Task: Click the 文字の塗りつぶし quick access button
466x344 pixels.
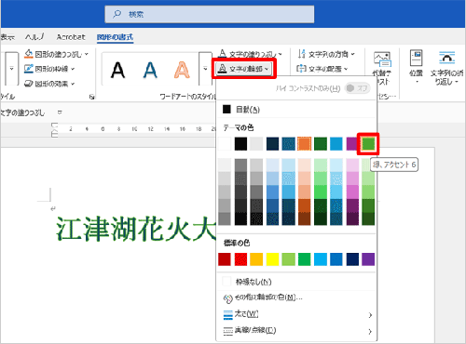Action: (x=22, y=112)
